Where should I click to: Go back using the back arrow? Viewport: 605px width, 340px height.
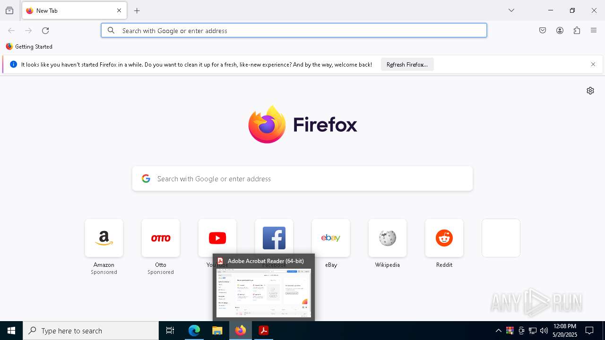point(11,30)
